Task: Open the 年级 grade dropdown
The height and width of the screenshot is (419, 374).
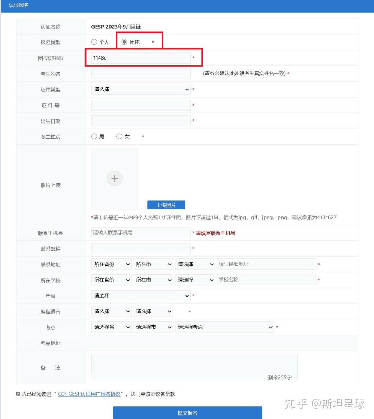Action: (x=141, y=296)
